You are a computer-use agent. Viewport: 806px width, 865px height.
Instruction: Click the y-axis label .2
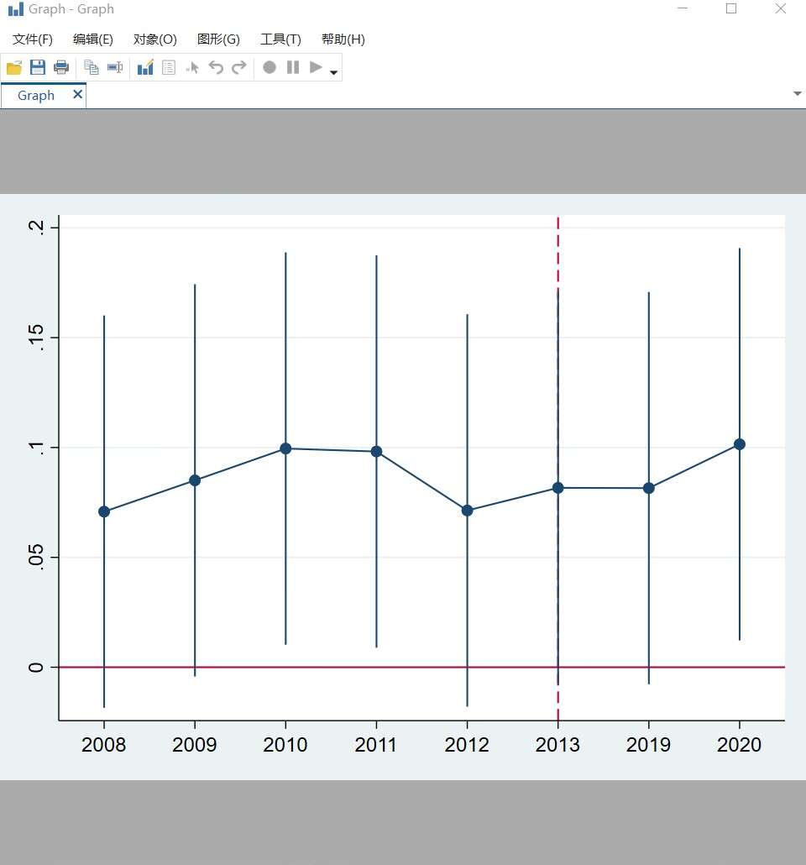[x=36, y=226]
